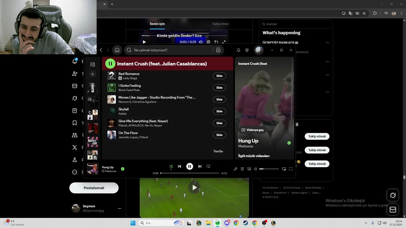
Task: Open Chrome extensions puzzle icon
Action: 375,13
